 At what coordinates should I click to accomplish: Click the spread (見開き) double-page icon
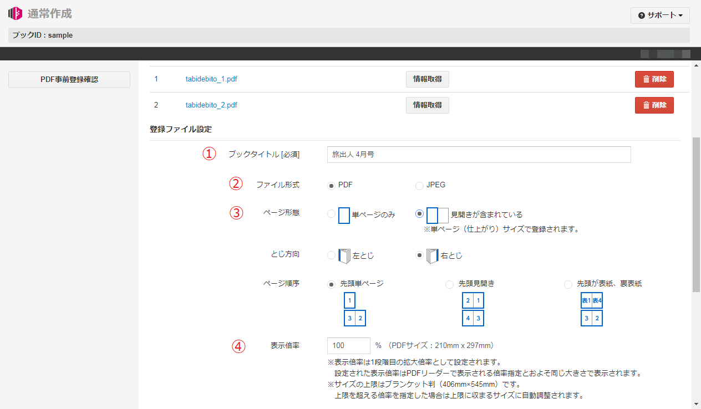[437, 215]
